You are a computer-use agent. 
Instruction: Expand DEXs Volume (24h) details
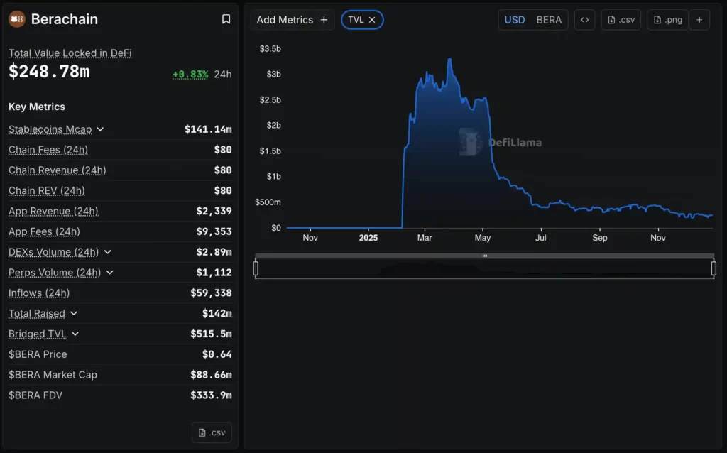107,252
